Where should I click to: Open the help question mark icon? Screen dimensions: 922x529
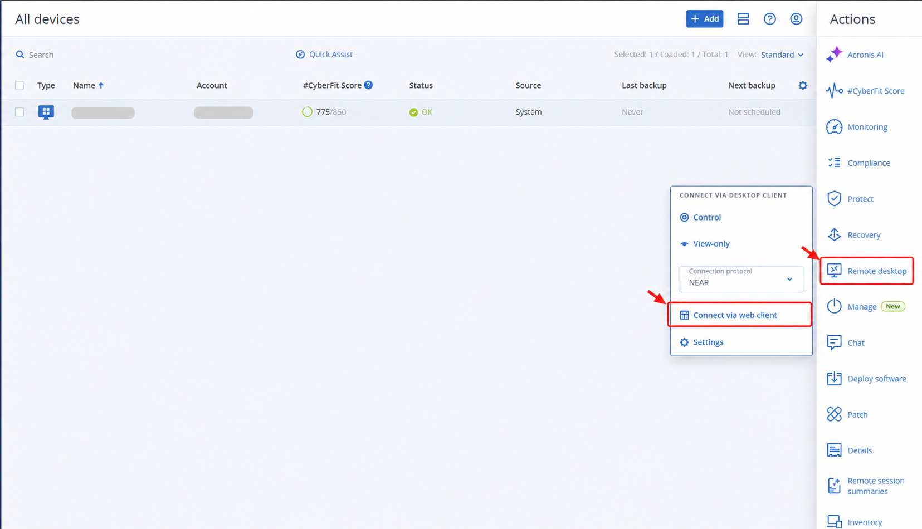(770, 19)
